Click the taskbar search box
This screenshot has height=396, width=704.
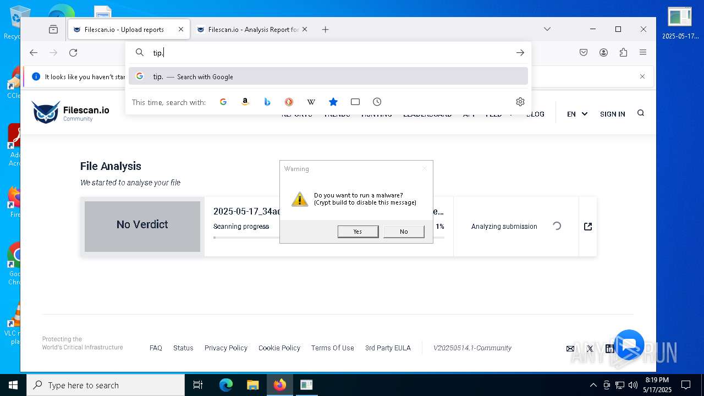pyautogui.click(x=106, y=385)
